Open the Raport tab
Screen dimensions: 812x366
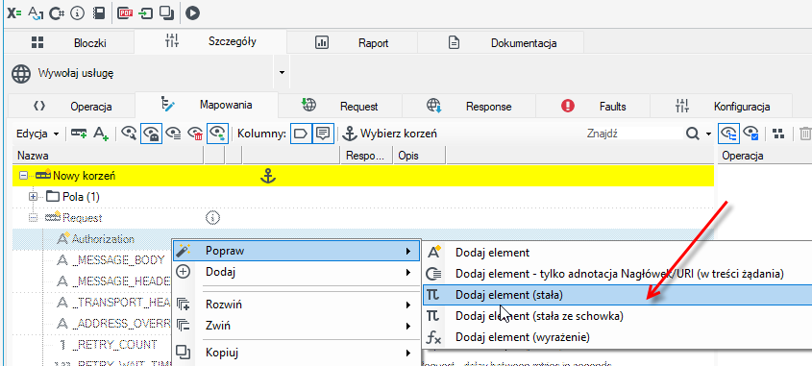pyautogui.click(x=352, y=43)
